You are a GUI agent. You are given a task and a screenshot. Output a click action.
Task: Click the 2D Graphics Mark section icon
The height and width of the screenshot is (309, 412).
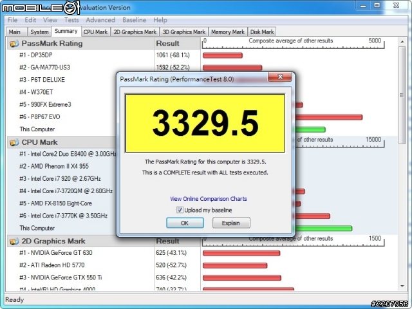tap(14, 241)
